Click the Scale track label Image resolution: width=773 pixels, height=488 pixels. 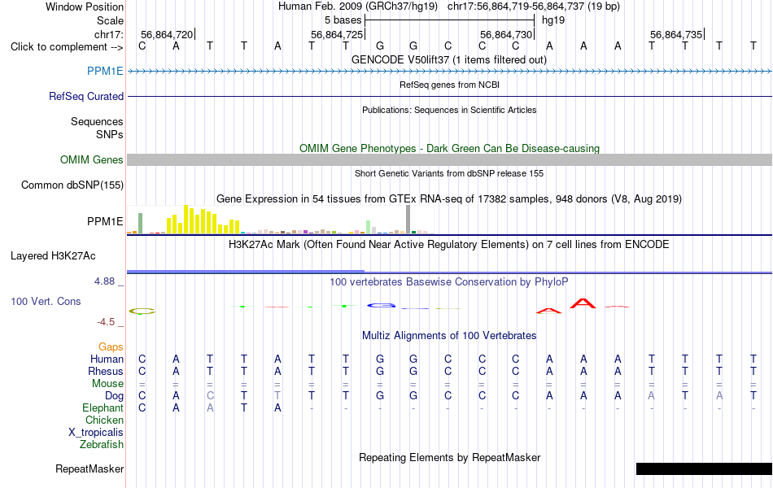(111, 20)
